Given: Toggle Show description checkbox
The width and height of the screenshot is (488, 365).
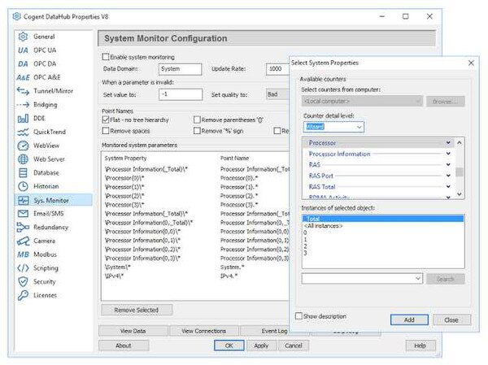Looking at the screenshot, I should 298,316.
